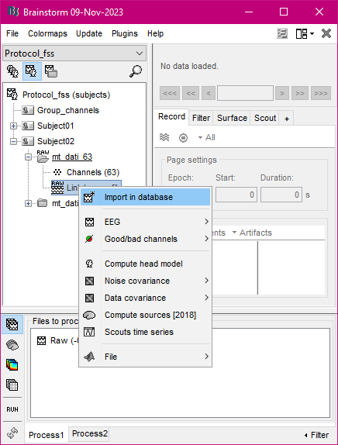Select the Protocol_fss (subjects) root node
The height and width of the screenshot is (445, 338).
point(66,95)
